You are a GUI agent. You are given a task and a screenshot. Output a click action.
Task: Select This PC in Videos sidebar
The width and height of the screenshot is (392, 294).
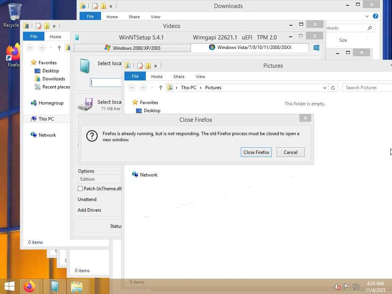[x=46, y=119]
